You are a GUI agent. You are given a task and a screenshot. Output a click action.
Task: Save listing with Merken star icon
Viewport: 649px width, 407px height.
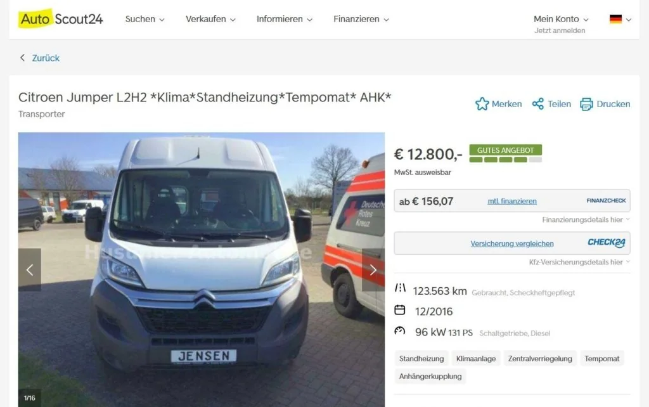click(482, 104)
